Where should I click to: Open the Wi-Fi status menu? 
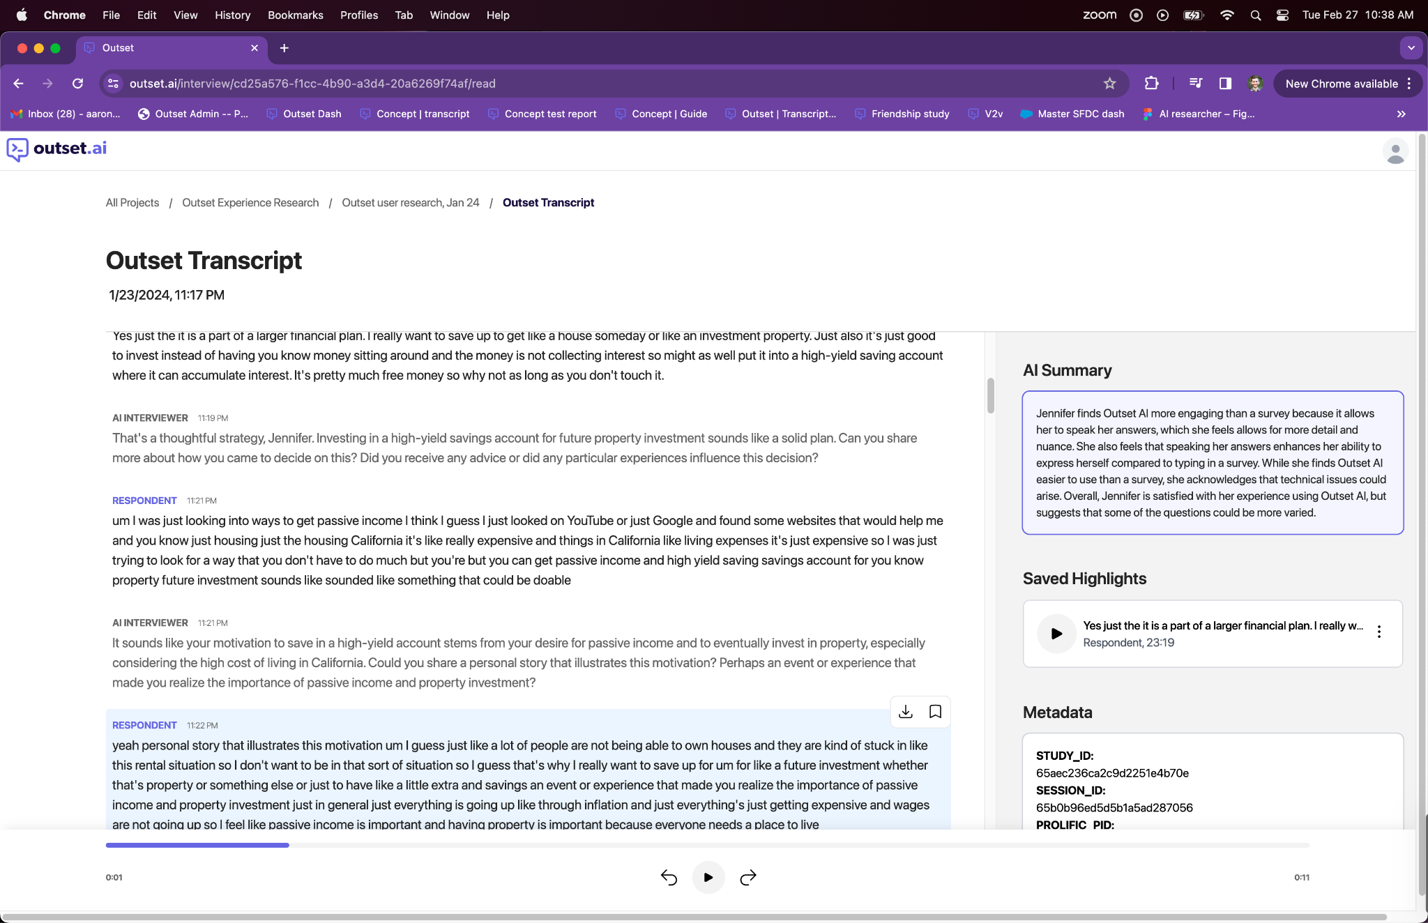pyautogui.click(x=1227, y=15)
